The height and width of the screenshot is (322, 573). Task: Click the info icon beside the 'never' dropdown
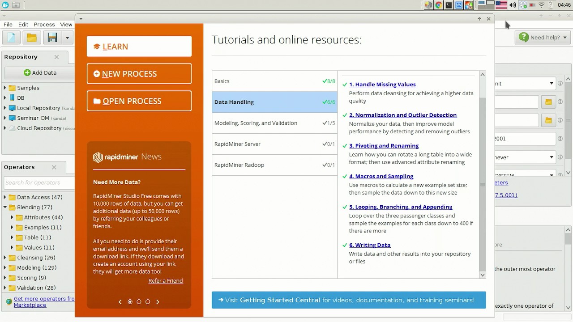[560, 157]
